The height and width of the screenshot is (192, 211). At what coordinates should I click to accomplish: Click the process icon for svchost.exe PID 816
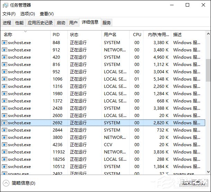point(5,65)
